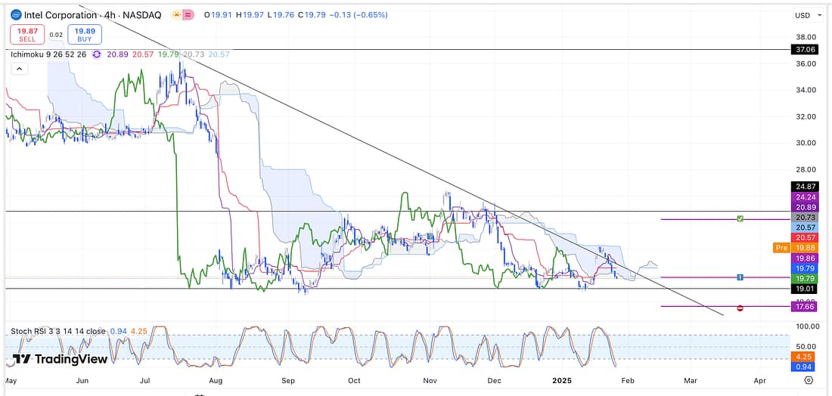Viewport: 832px width, 396px height.
Task: Click the Intel Corporation symbol logo icon
Action: 16,14
